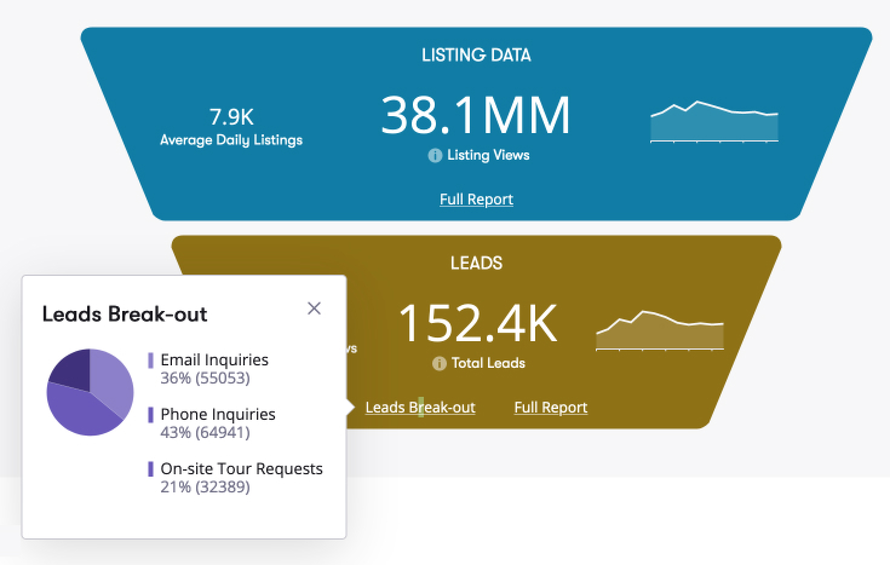Open Full Report in Leads panel
This screenshot has height=565, width=890.
click(x=550, y=408)
